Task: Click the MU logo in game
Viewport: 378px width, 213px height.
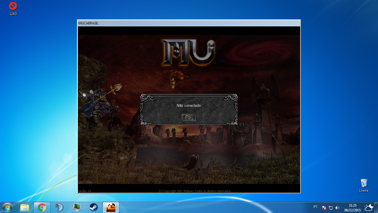Action: pos(188,52)
